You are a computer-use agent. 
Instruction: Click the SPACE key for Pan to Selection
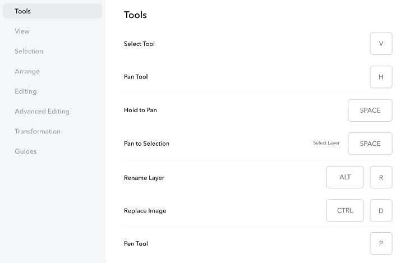point(370,144)
